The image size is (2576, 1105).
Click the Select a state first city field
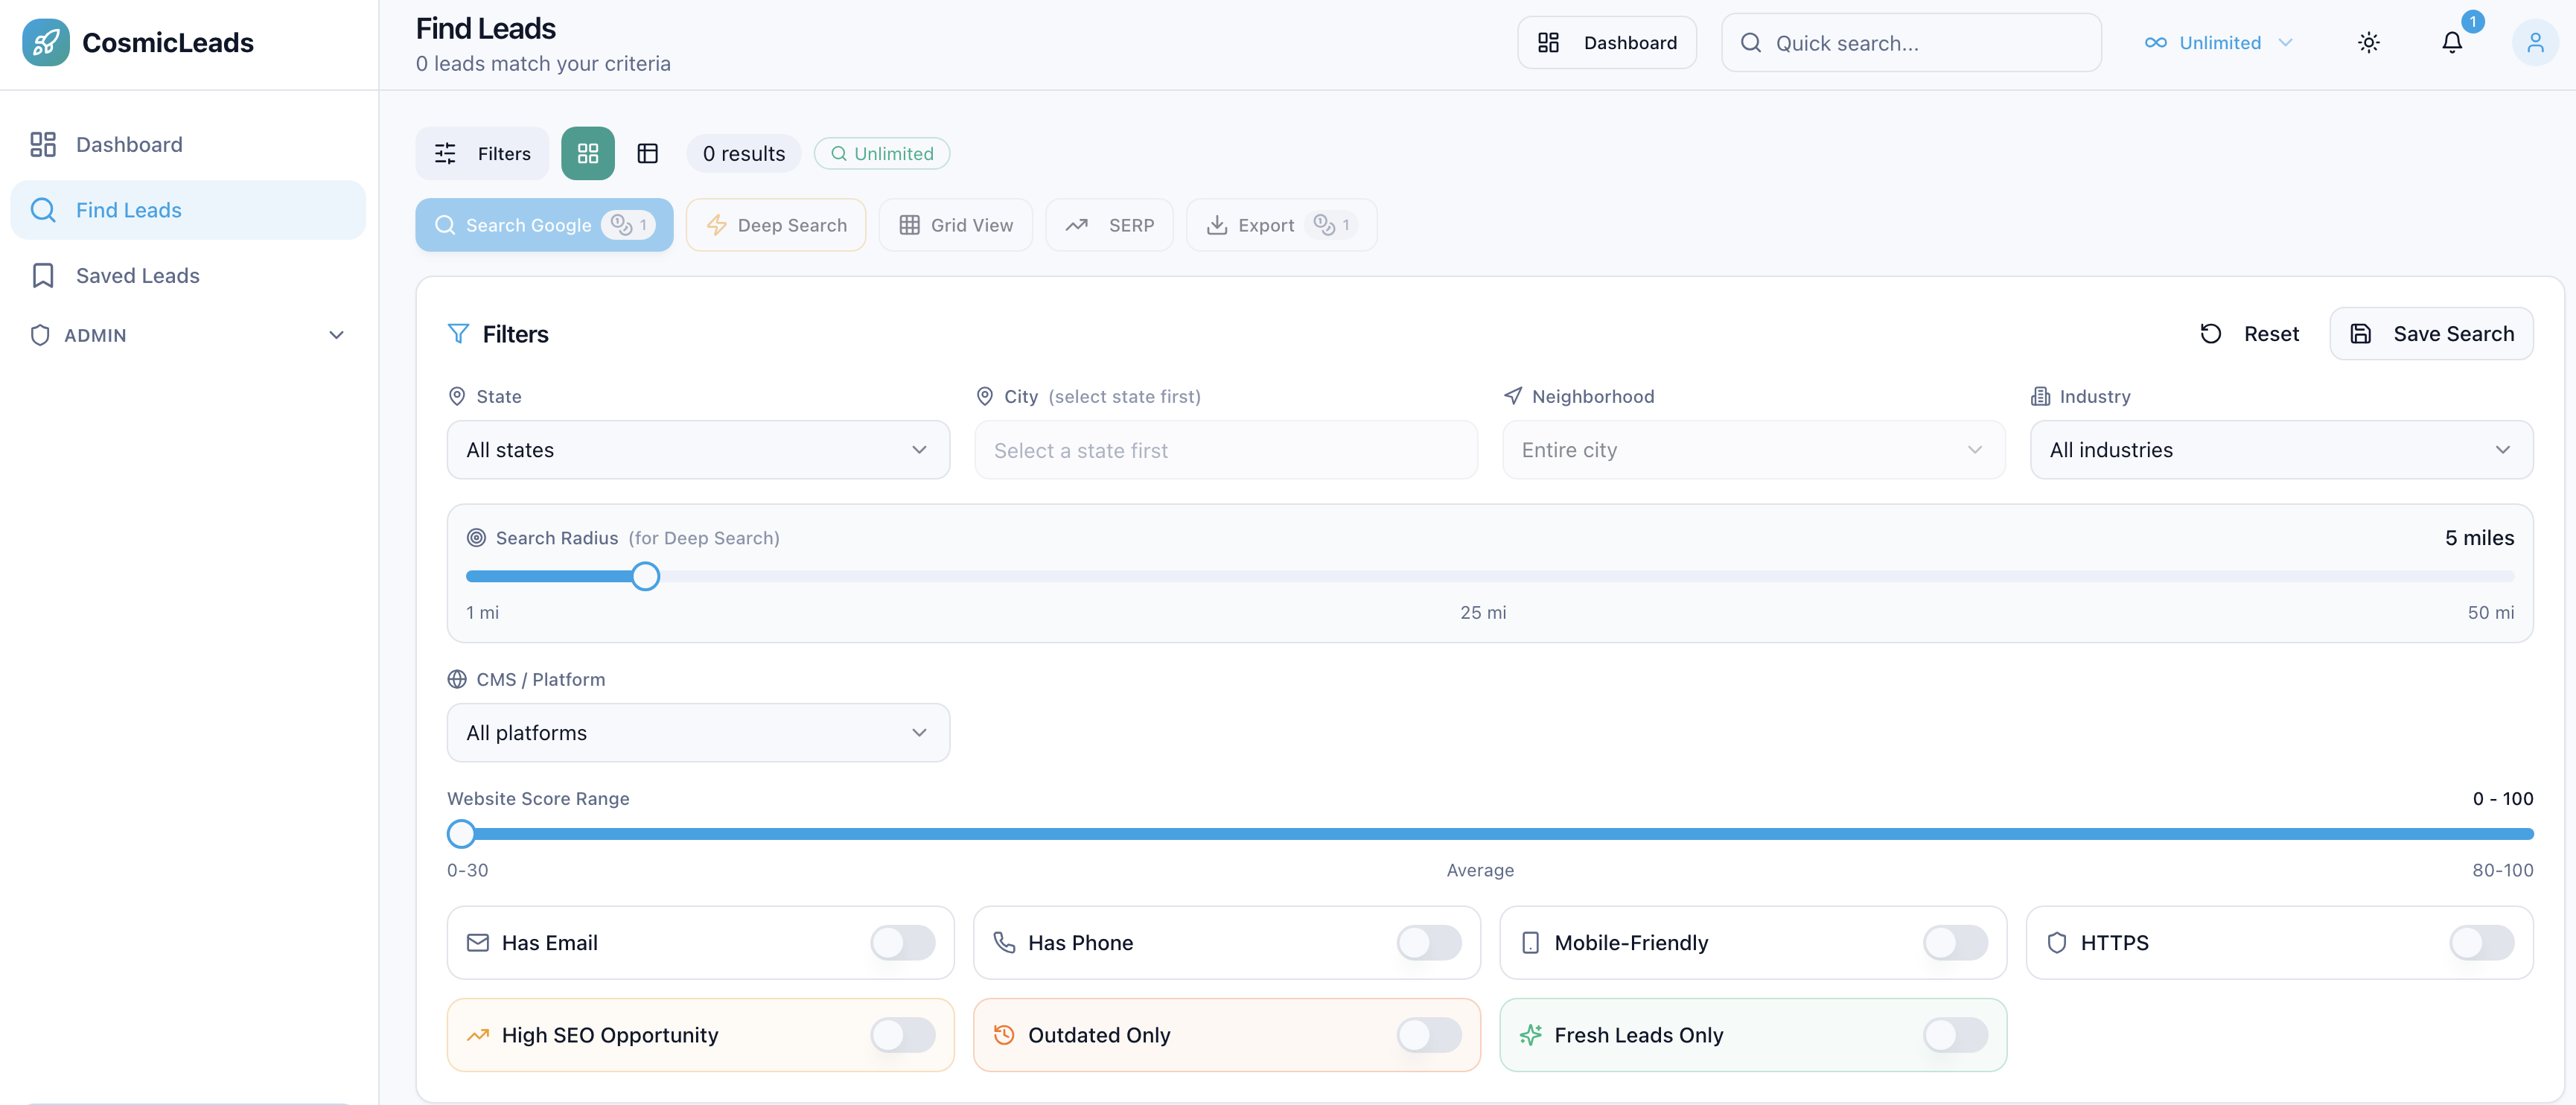click(x=1225, y=450)
